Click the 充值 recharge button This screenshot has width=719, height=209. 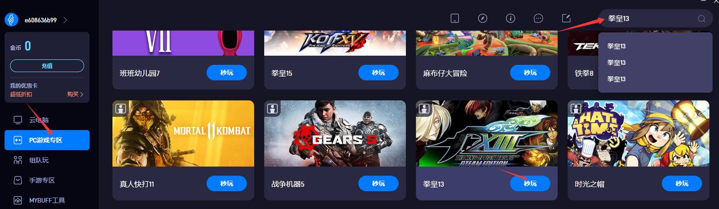pyautogui.click(x=47, y=66)
